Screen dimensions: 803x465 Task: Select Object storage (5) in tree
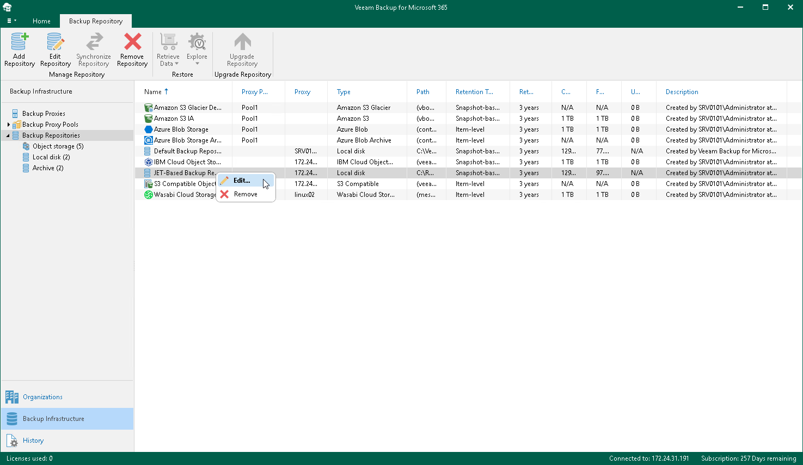click(x=58, y=146)
